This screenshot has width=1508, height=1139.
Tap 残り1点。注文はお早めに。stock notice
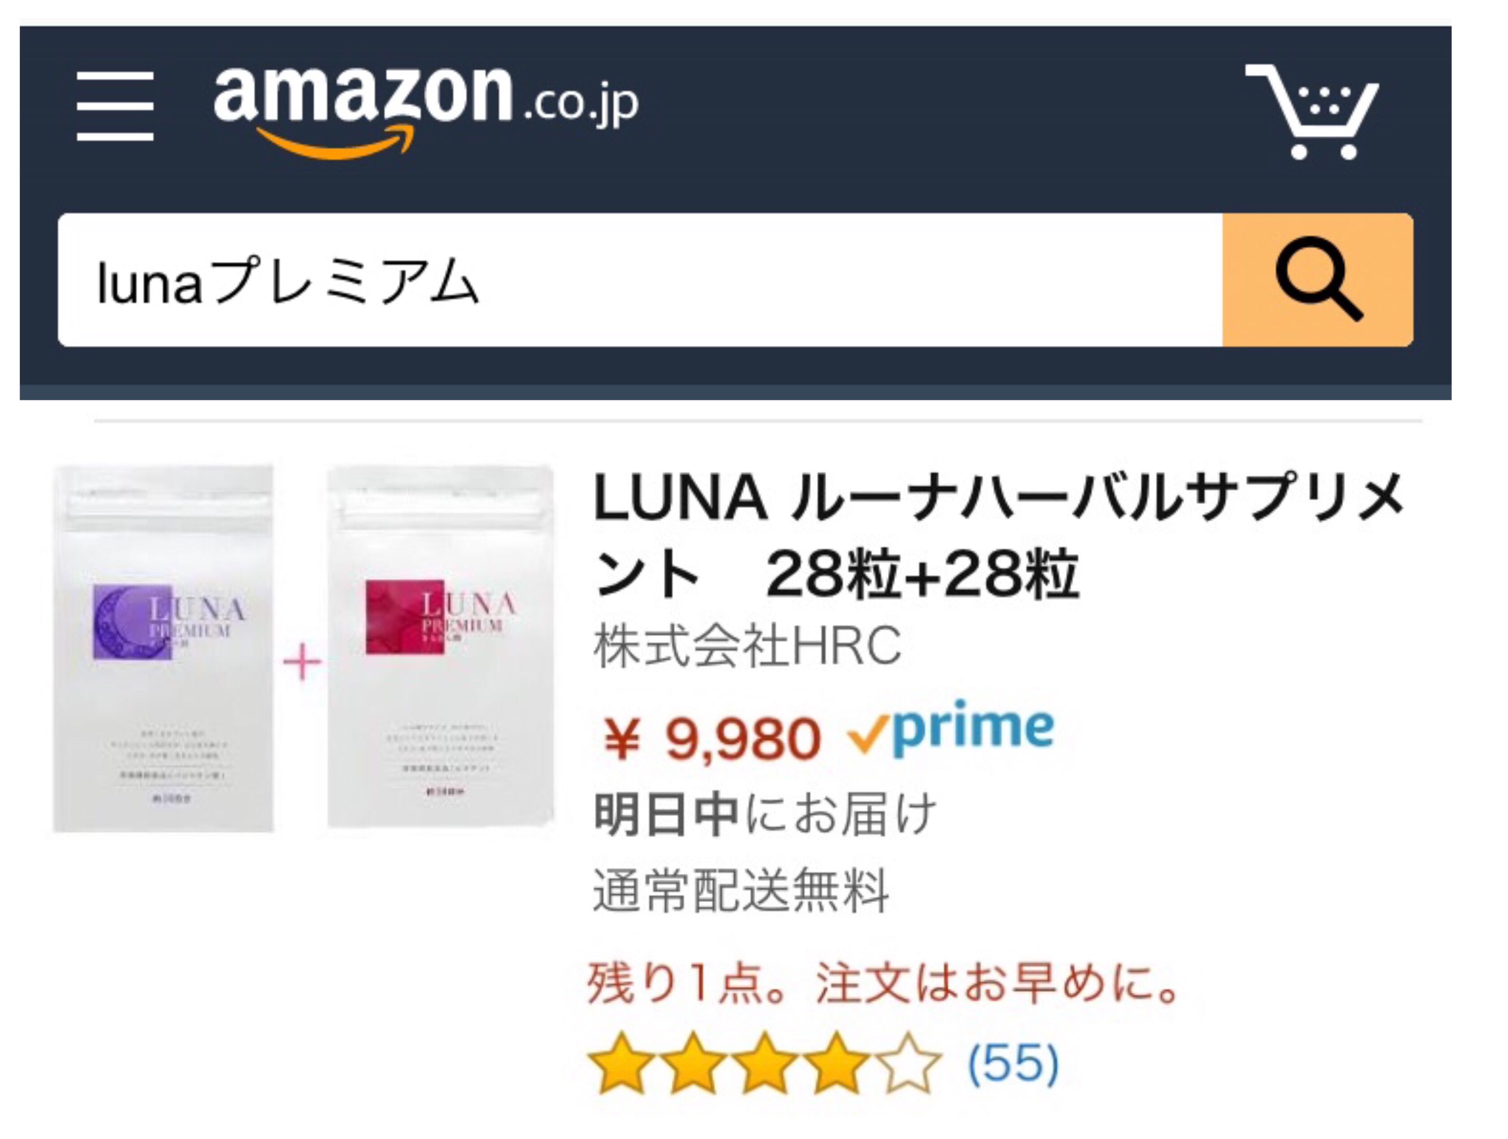coord(884,982)
